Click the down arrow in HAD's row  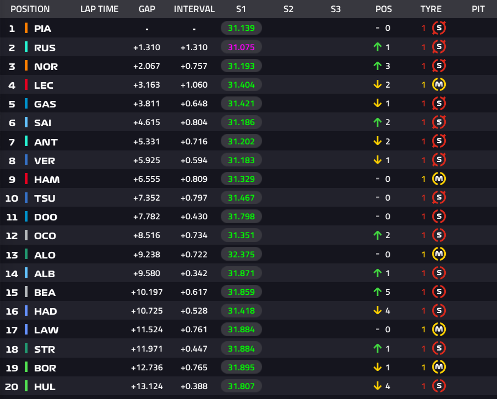[x=378, y=310]
